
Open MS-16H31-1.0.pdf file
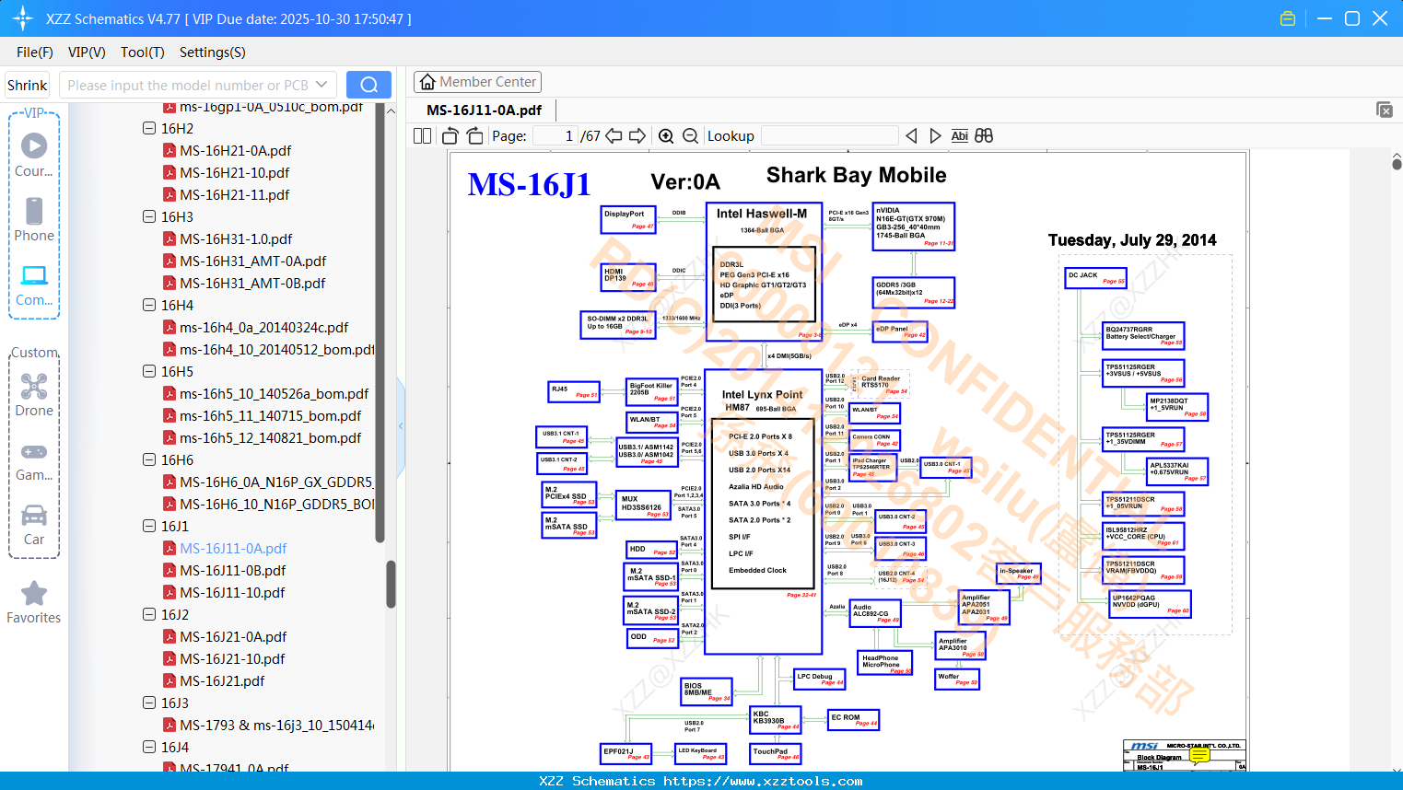[235, 238]
